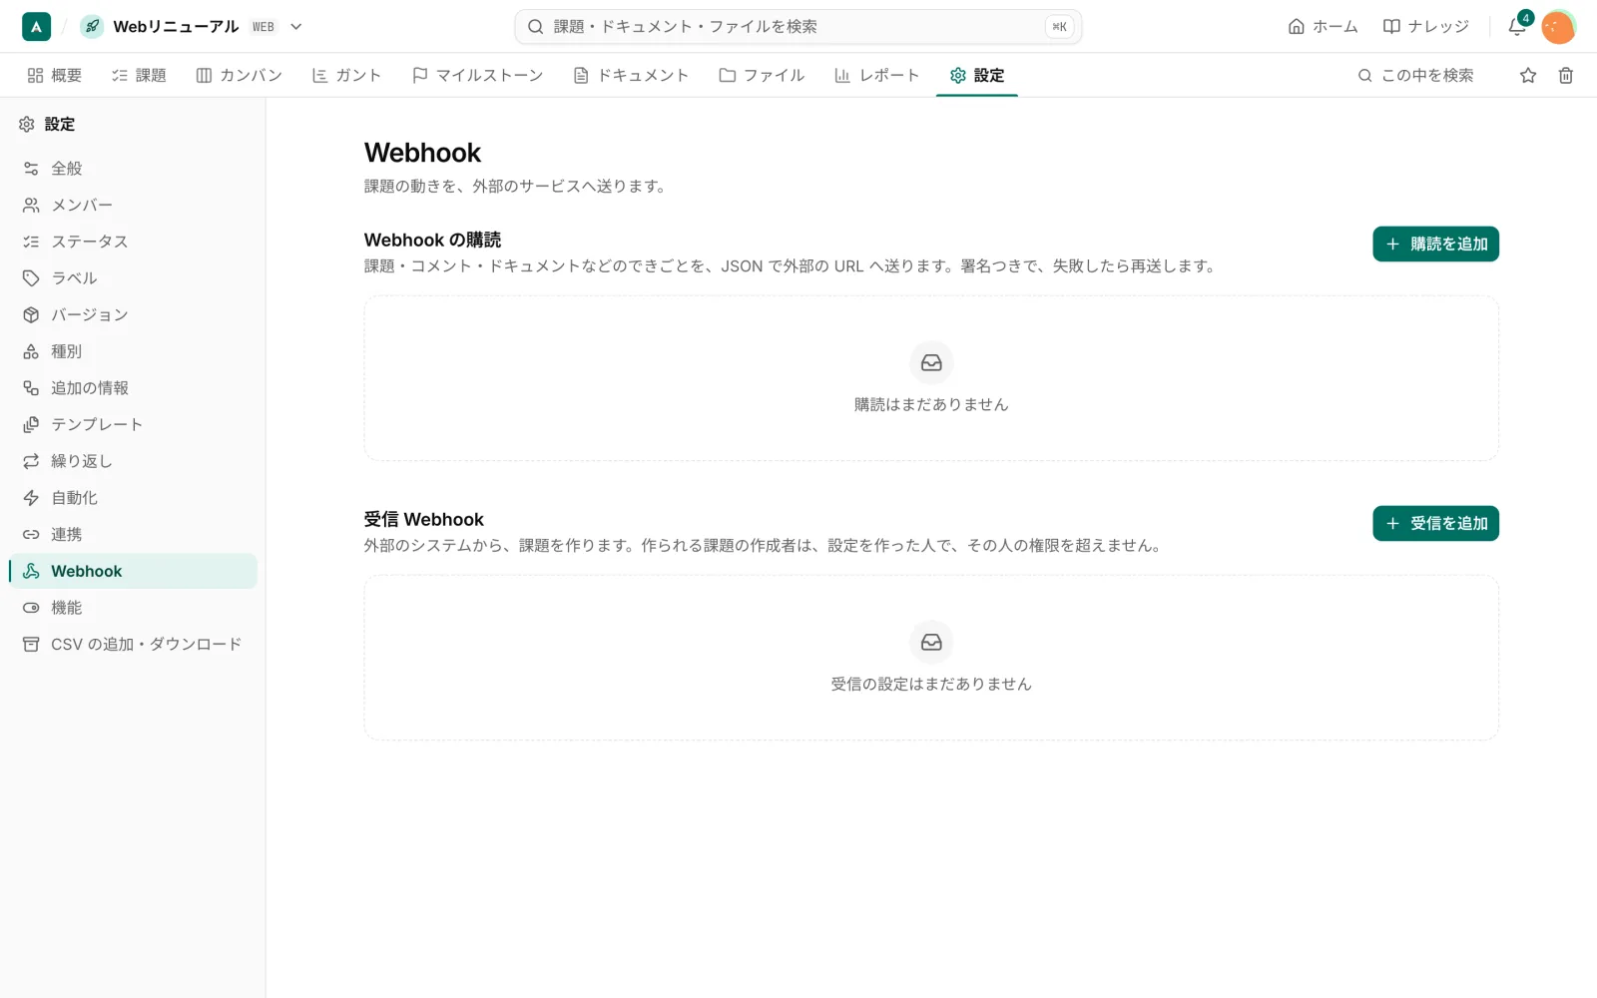Open テンプレート settings
1597x998 pixels.
pos(133,424)
